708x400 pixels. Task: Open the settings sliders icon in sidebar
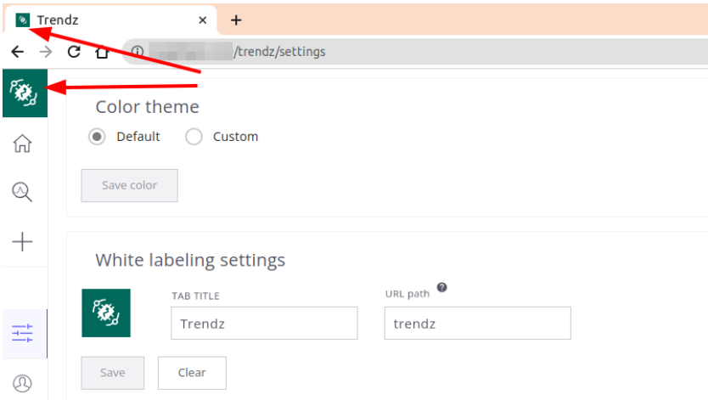click(x=22, y=334)
